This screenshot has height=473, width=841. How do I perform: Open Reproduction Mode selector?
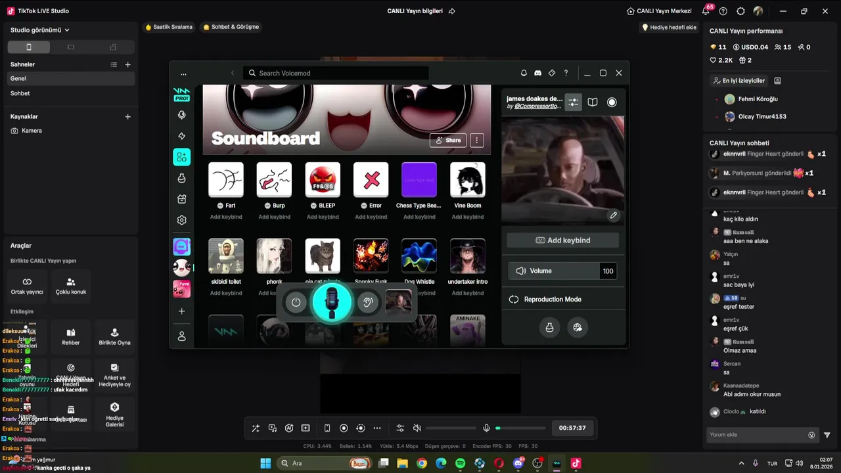pyautogui.click(x=562, y=299)
